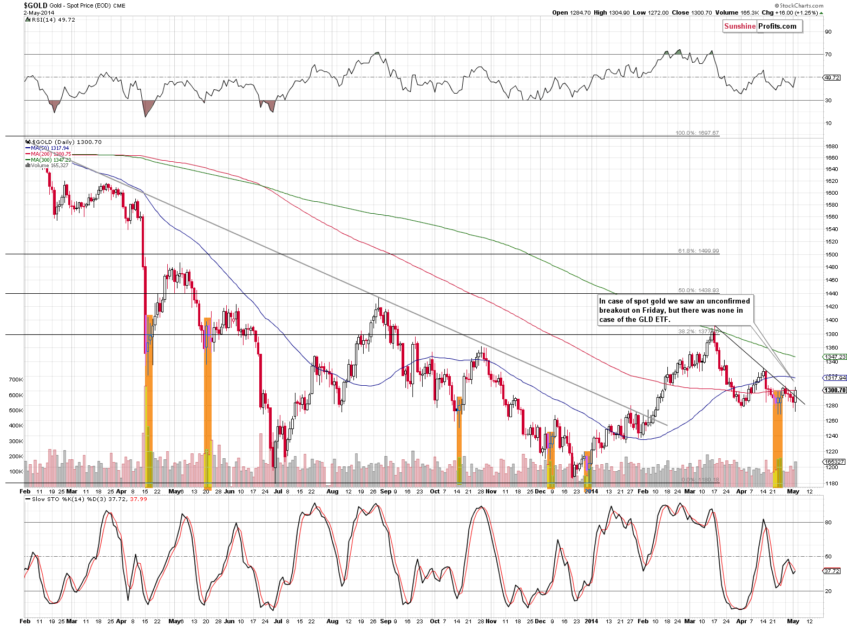Click the 37.72 stochastic tag on right axis
Image resolution: width=847 pixels, height=626 pixels.
pyautogui.click(x=832, y=571)
